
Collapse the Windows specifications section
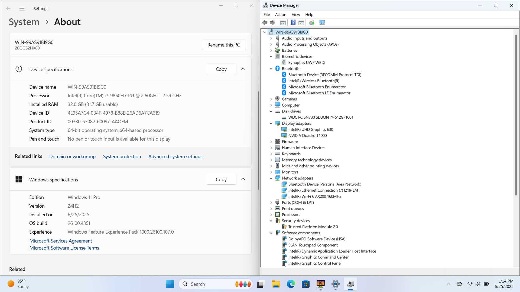click(243, 179)
